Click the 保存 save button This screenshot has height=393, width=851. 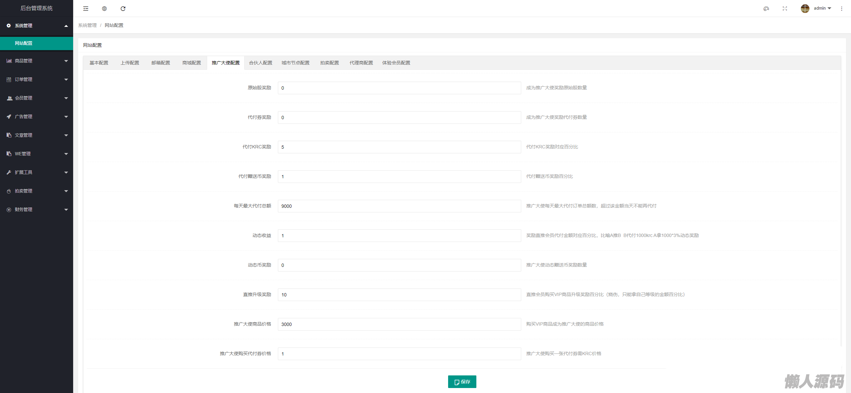click(x=462, y=382)
